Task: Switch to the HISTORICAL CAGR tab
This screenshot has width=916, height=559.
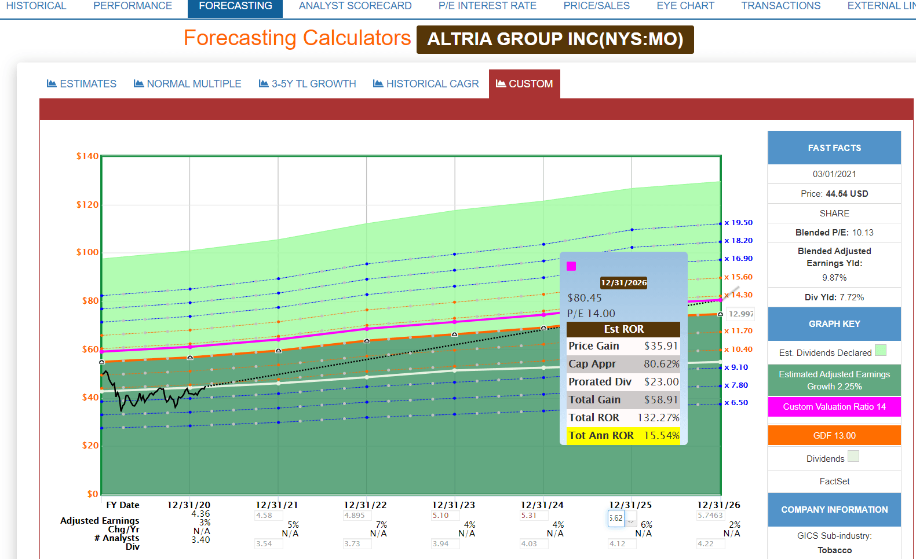Action: 426,84
